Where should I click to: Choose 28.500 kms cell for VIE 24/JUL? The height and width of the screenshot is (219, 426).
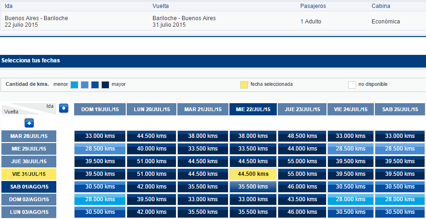pyautogui.click(x=351, y=149)
